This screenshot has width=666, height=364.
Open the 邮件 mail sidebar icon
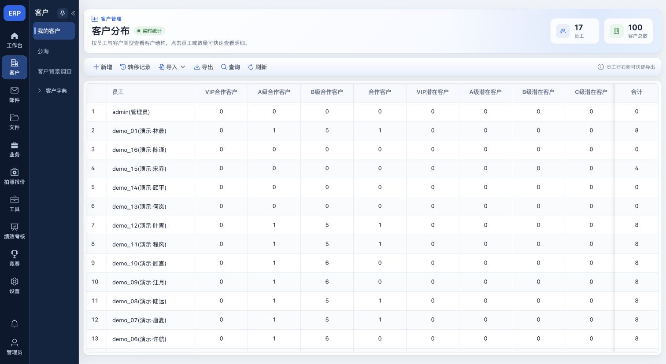(x=15, y=95)
